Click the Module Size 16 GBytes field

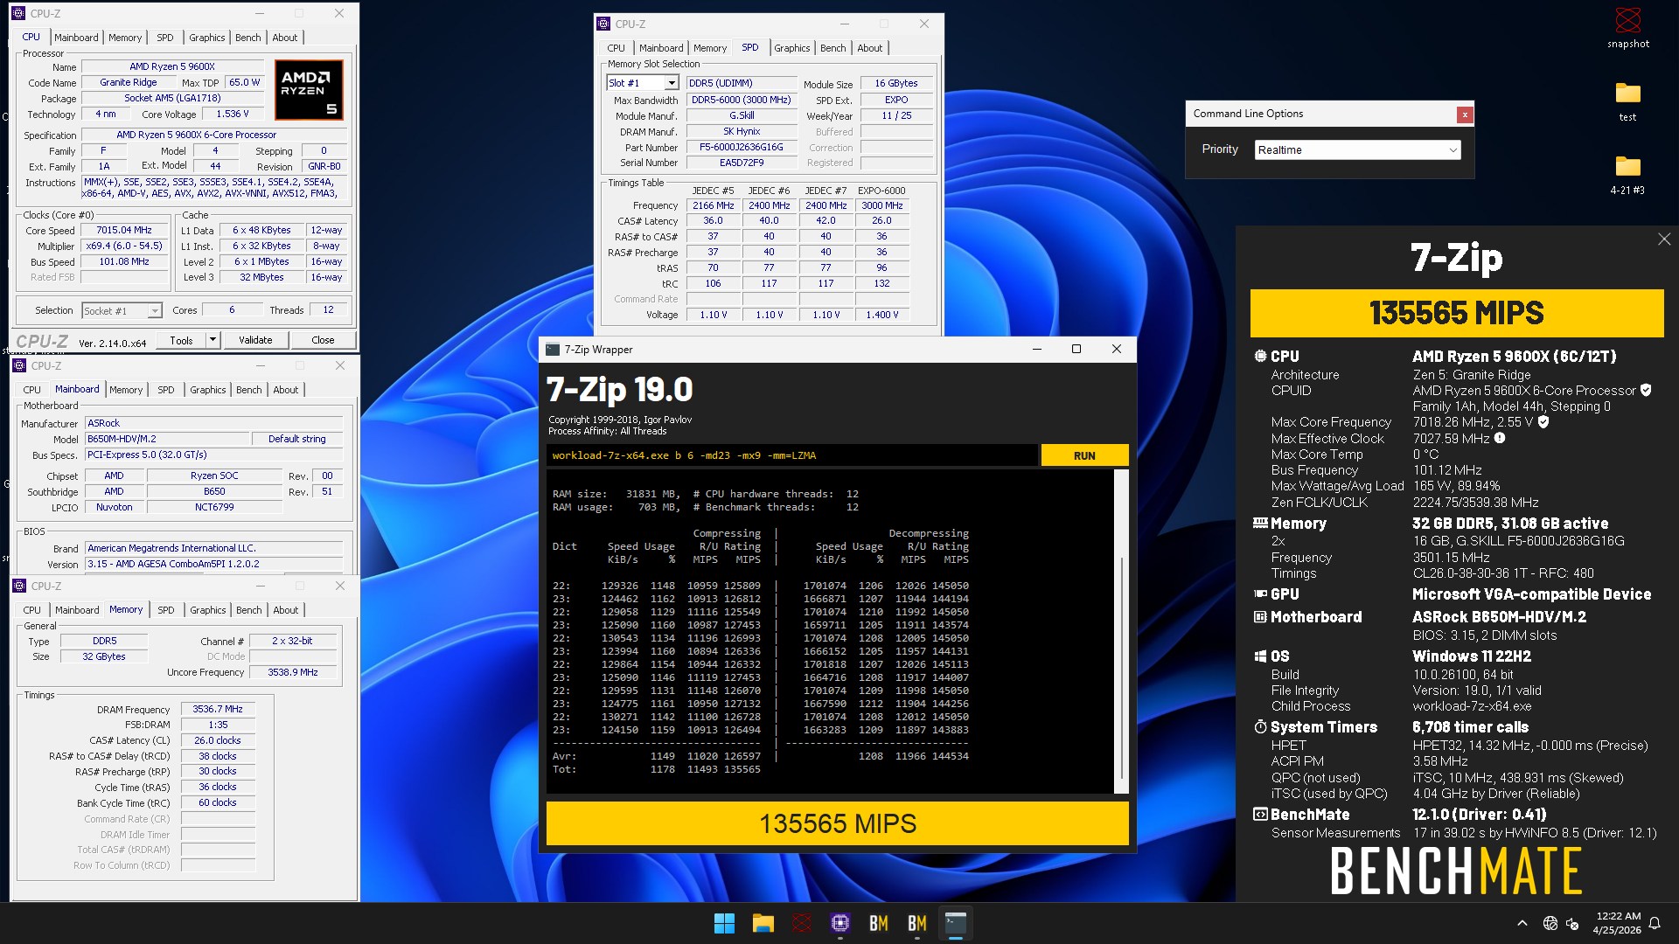click(x=896, y=83)
